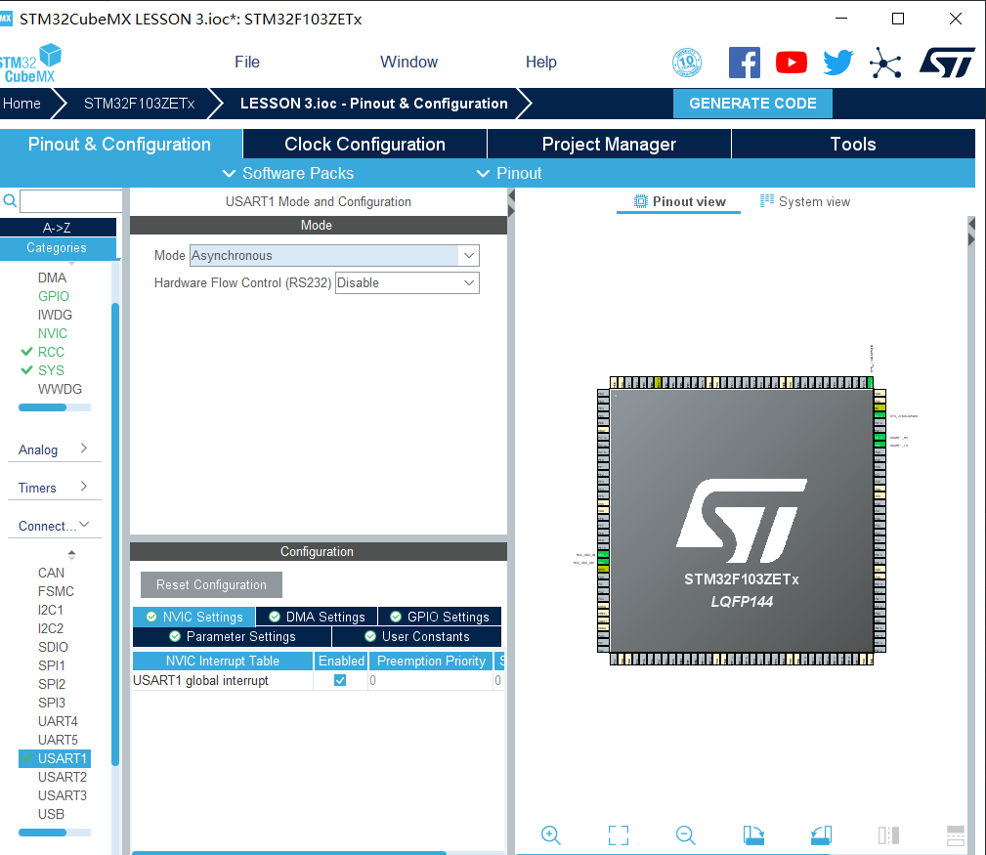The width and height of the screenshot is (986, 855).
Task: Click the best-fit pinout view icon
Action: 618,835
